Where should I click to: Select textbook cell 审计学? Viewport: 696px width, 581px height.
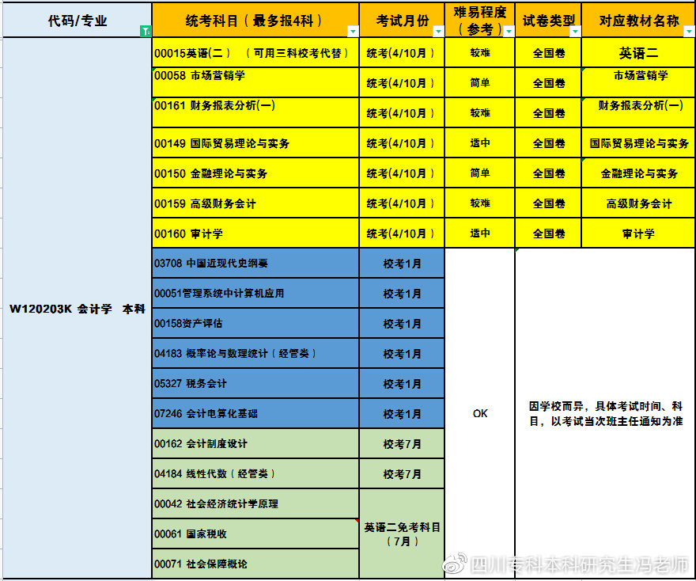(x=638, y=234)
